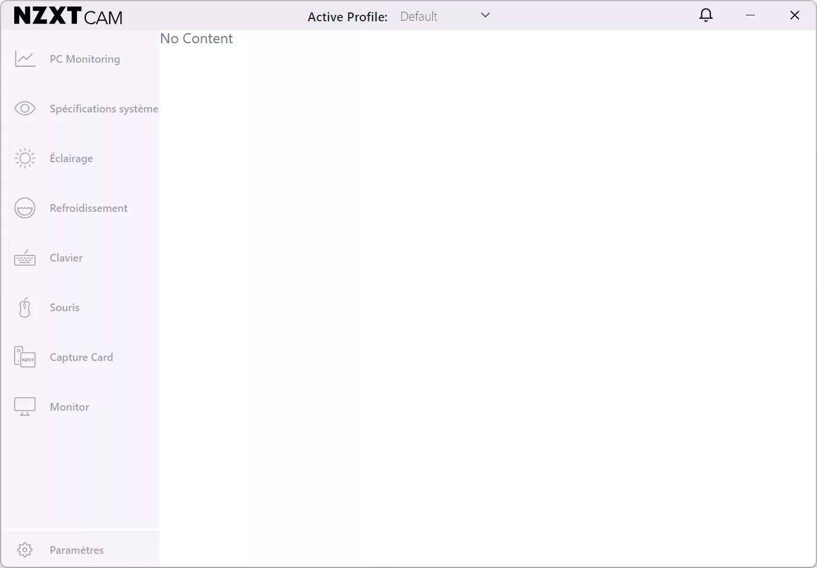Expand the Active Profile chevron arrow
The image size is (817, 568).
tap(485, 15)
